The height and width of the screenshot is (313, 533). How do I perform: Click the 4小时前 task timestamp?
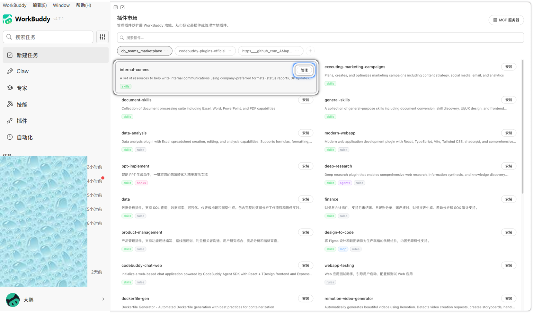click(x=94, y=181)
